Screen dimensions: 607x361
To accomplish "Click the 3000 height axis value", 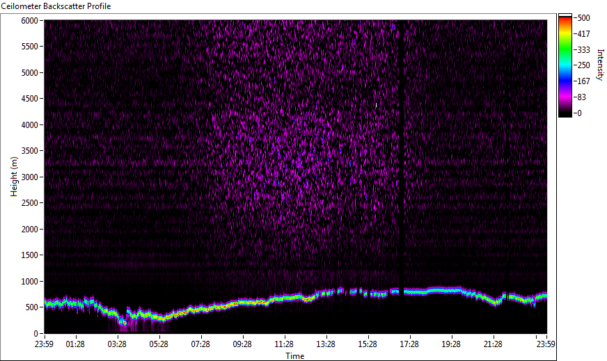I will point(29,177).
